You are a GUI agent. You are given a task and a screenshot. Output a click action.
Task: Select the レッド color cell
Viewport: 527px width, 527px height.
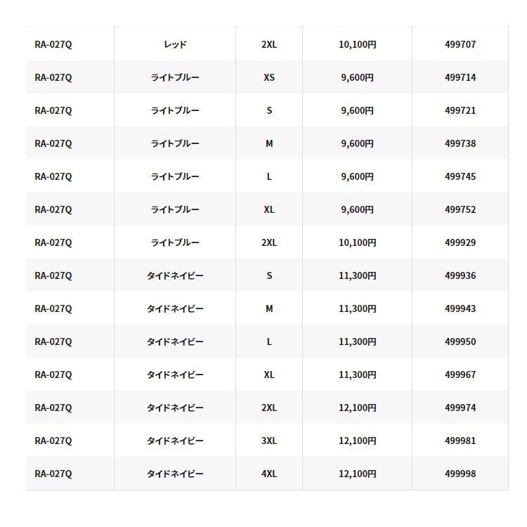[175, 44]
